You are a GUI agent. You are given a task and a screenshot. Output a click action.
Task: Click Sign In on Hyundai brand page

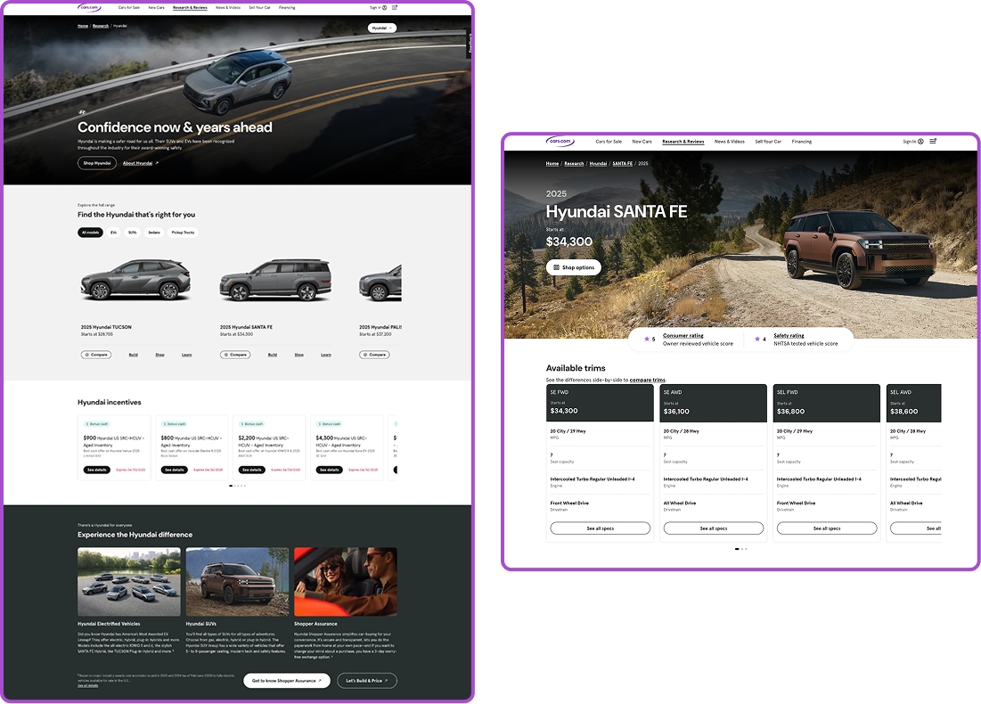point(378,7)
